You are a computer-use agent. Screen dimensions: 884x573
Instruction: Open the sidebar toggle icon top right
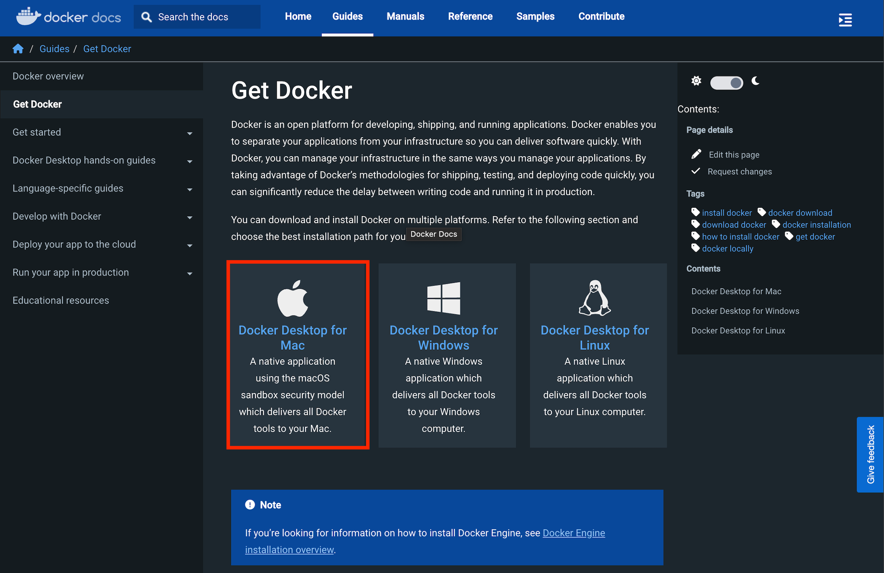845,20
